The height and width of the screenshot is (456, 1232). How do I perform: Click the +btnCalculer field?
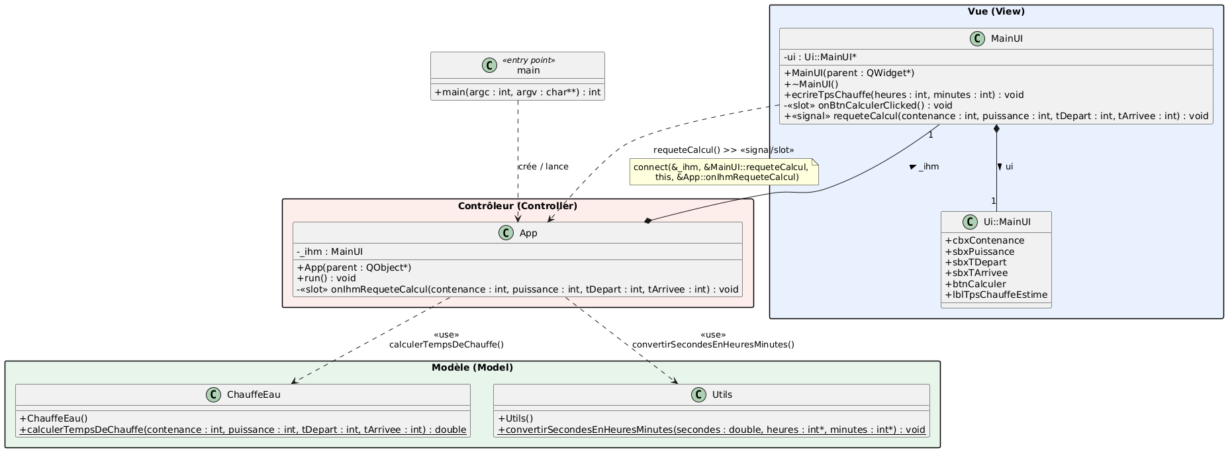975,284
